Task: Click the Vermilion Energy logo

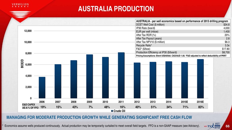Action: click(x=20, y=11)
